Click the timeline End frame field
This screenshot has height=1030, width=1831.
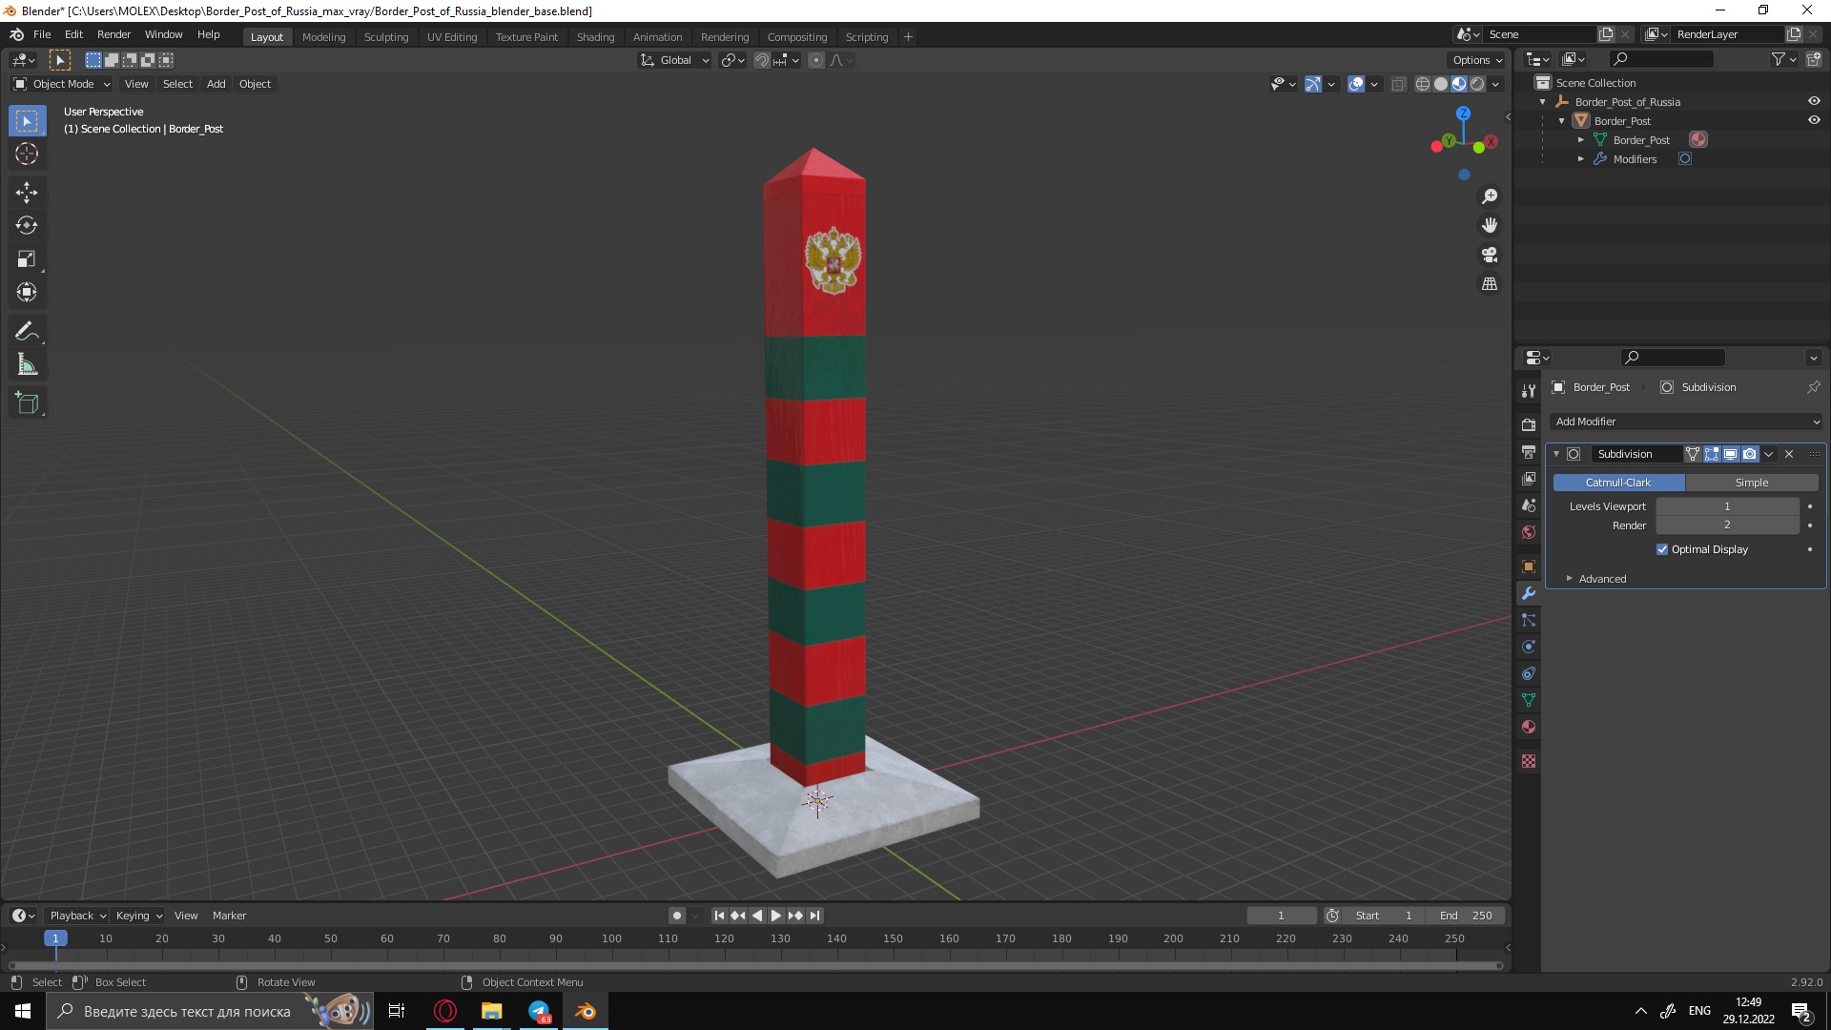coord(1466,916)
